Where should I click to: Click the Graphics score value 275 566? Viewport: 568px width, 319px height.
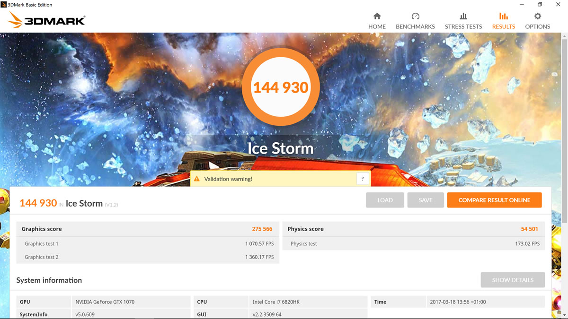click(262, 229)
